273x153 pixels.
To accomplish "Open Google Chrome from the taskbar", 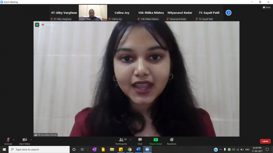I will (130, 150).
